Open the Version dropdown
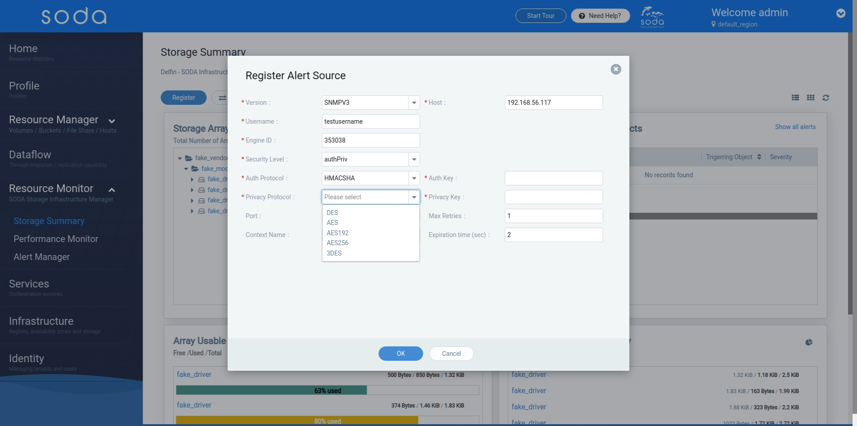The height and width of the screenshot is (426, 857). [x=414, y=103]
